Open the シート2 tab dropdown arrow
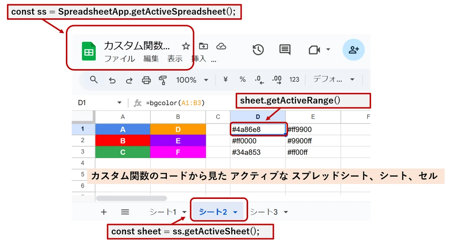 [x=235, y=212]
